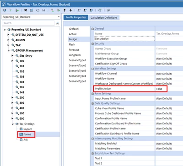
Task: Select the Forms profile under Tax_Overlays
Action: pos(27,134)
